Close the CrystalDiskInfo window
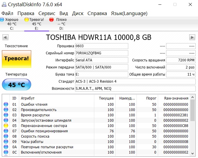Image resolution: width=198 pixels, height=158 pixels. (x=190, y=4)
